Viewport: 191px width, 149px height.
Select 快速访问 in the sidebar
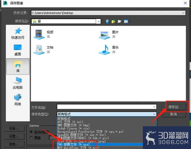click(18, 33)
